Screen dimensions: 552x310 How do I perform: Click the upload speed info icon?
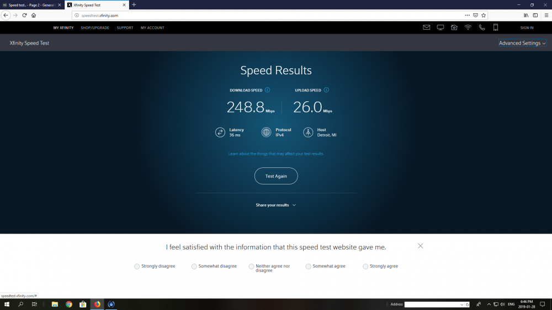326,90
